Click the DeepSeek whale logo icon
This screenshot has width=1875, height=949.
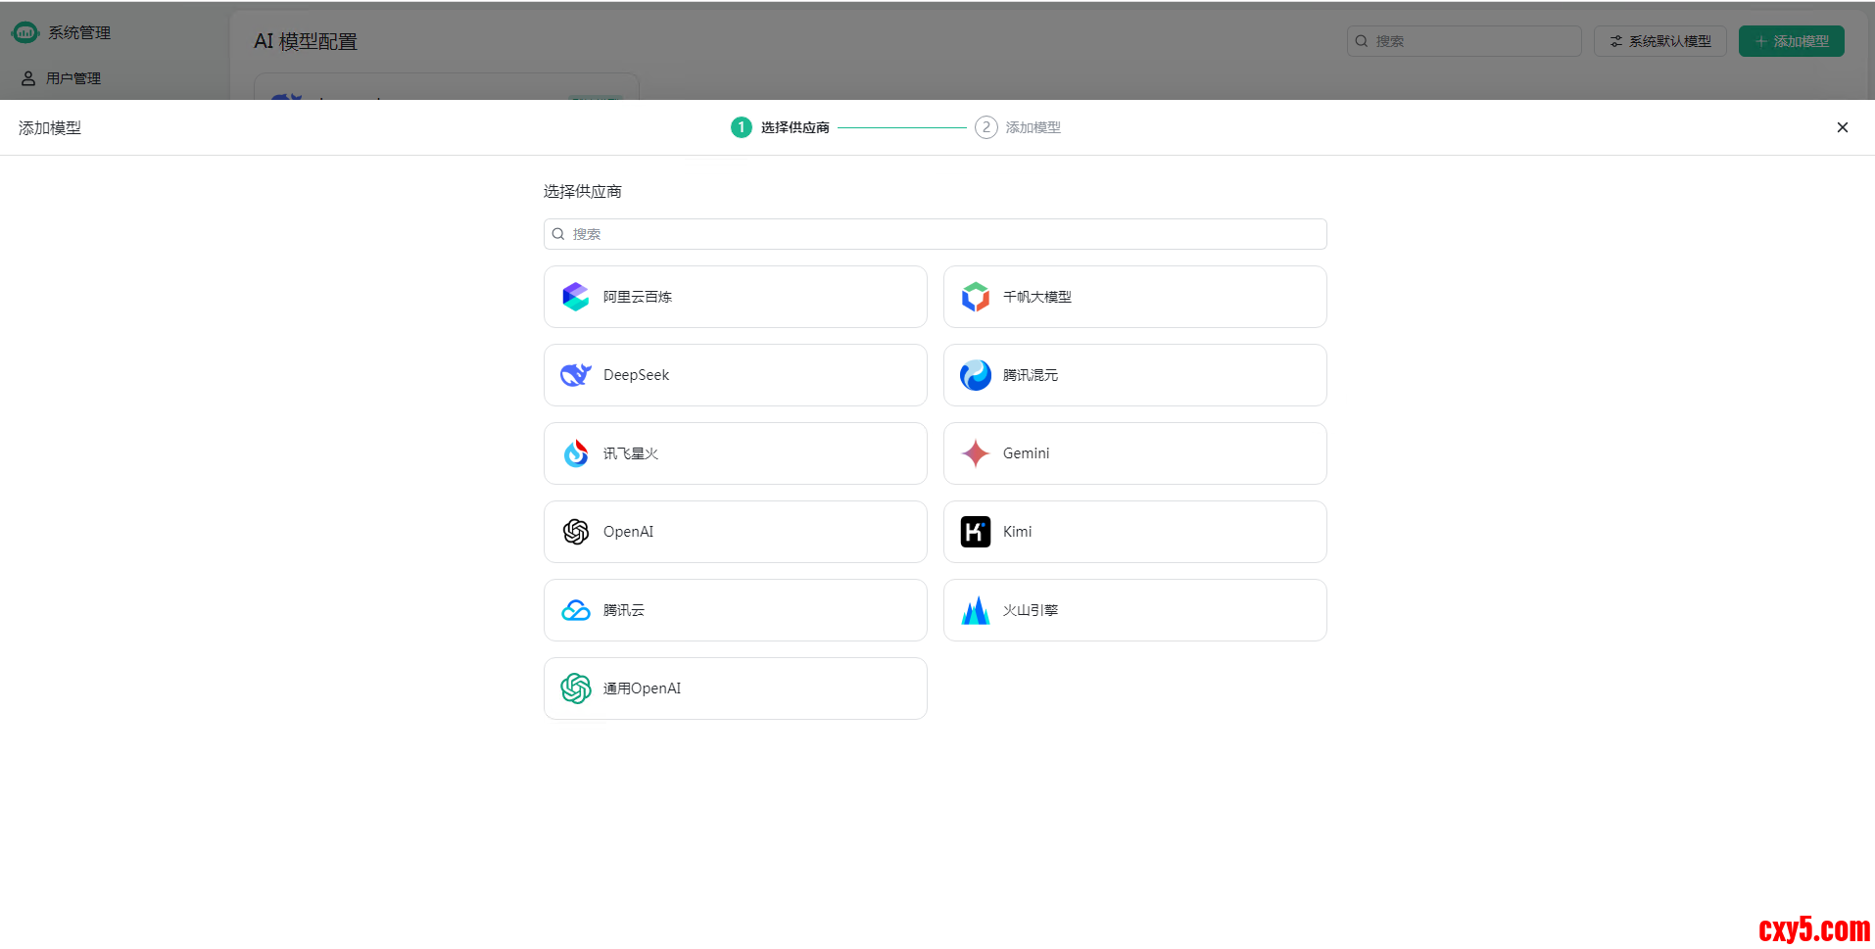[575, 375]
